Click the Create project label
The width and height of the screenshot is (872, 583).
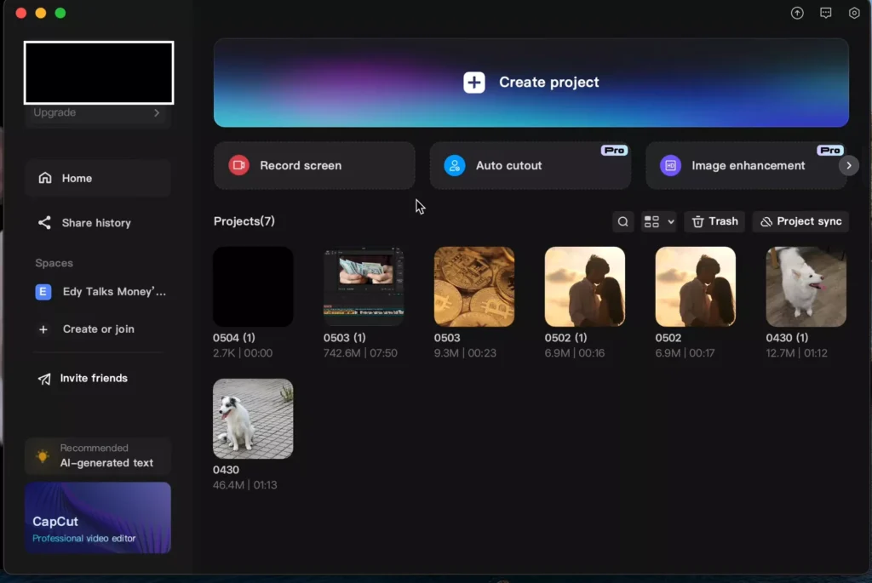pyautogui.click(x=549, y=83)
